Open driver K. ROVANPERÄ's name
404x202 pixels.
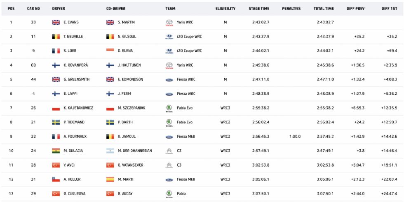tap(76, 65)
